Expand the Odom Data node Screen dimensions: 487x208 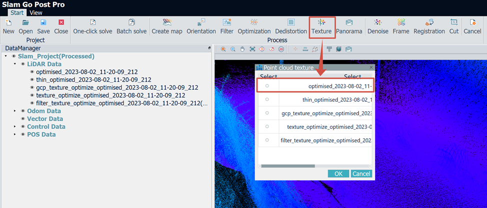click(x=14, y=111)
